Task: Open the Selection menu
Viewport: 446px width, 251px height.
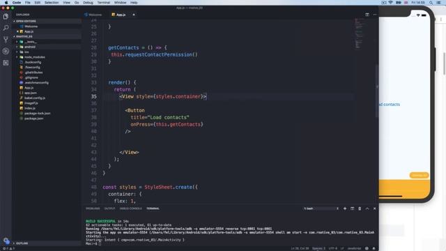Action: [x=52, y=3]
